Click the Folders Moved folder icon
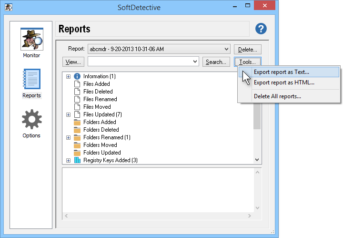Viewport: 343px width, 238px height. click(77, 145)
